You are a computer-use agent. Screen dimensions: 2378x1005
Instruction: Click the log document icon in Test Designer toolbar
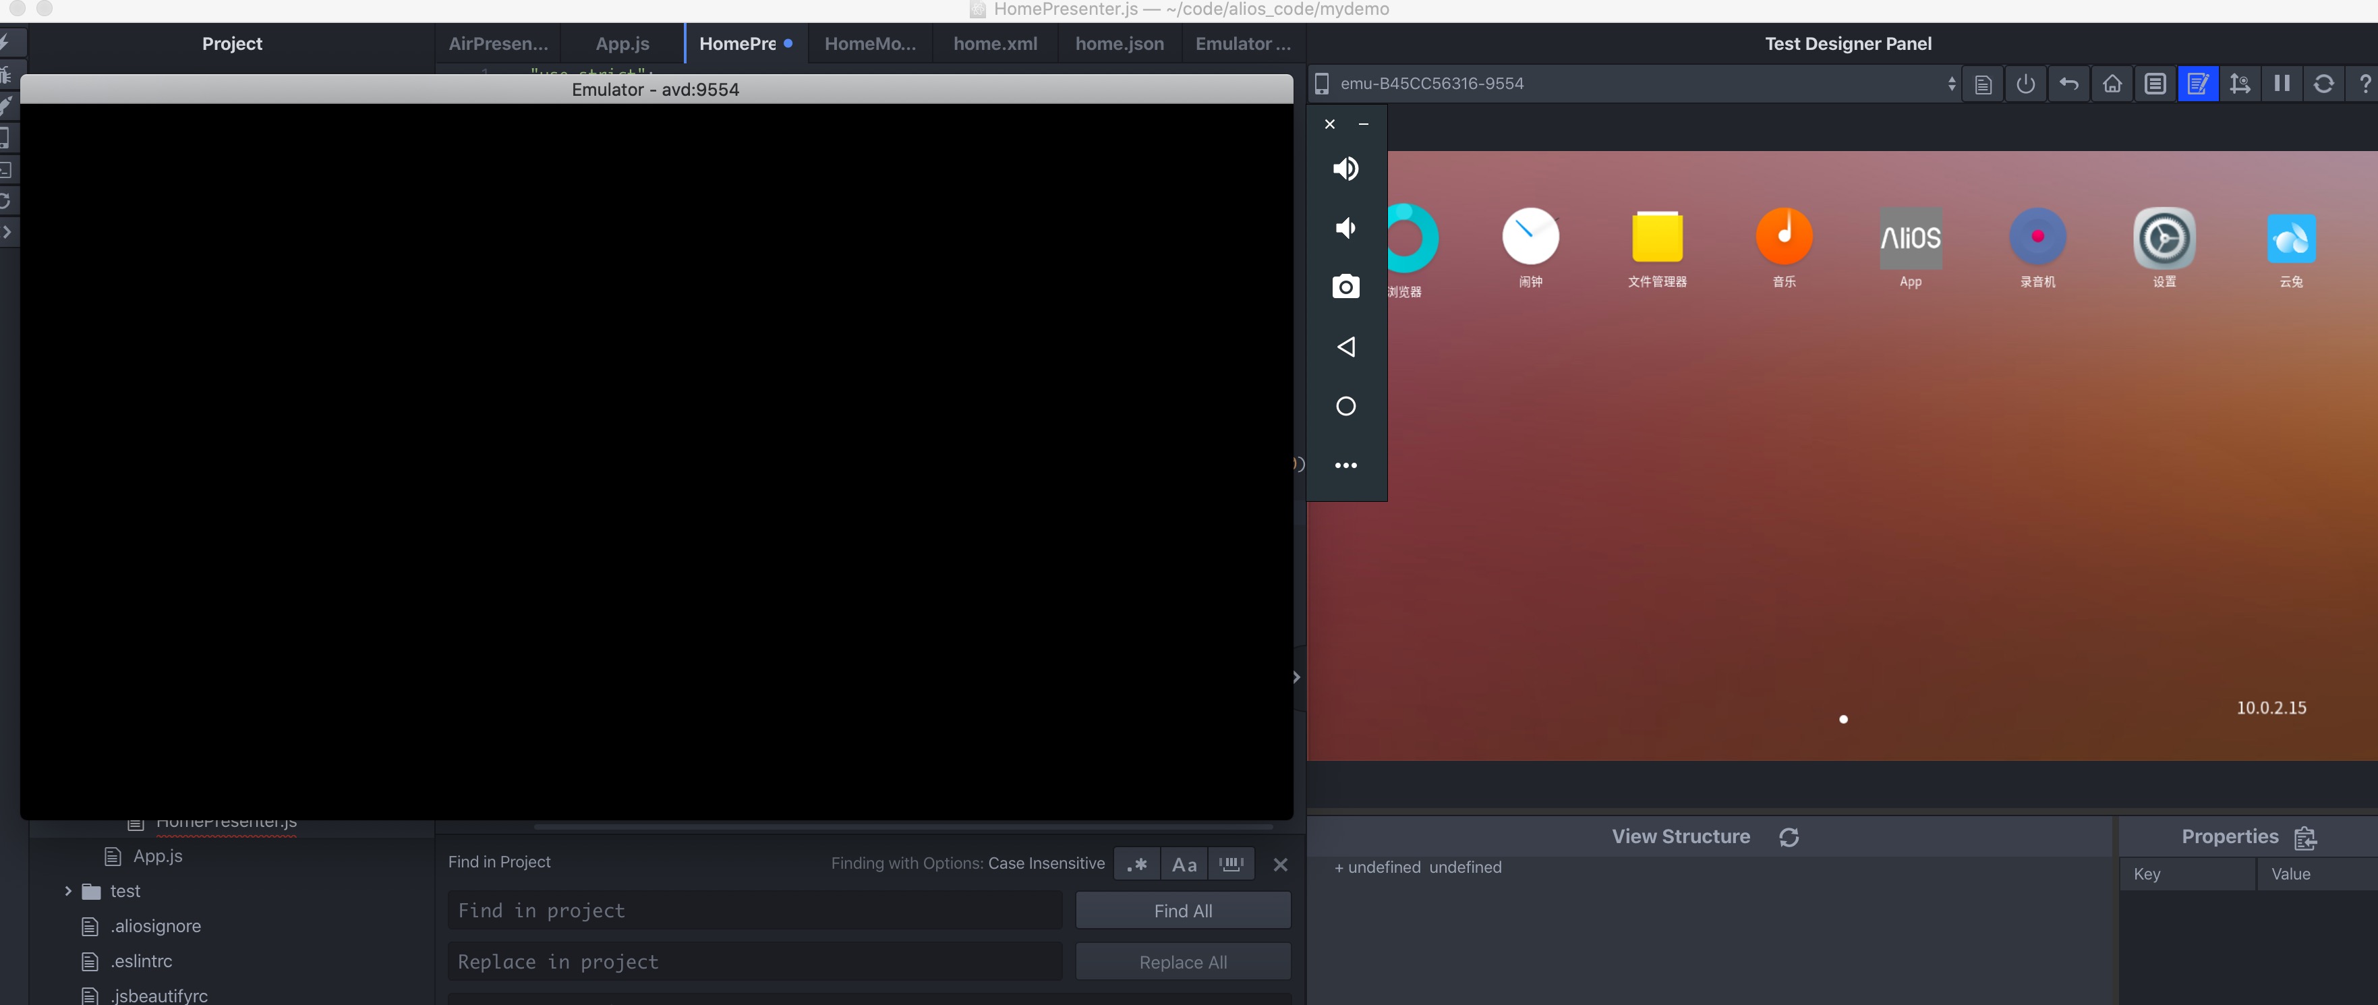point(1983,84)
